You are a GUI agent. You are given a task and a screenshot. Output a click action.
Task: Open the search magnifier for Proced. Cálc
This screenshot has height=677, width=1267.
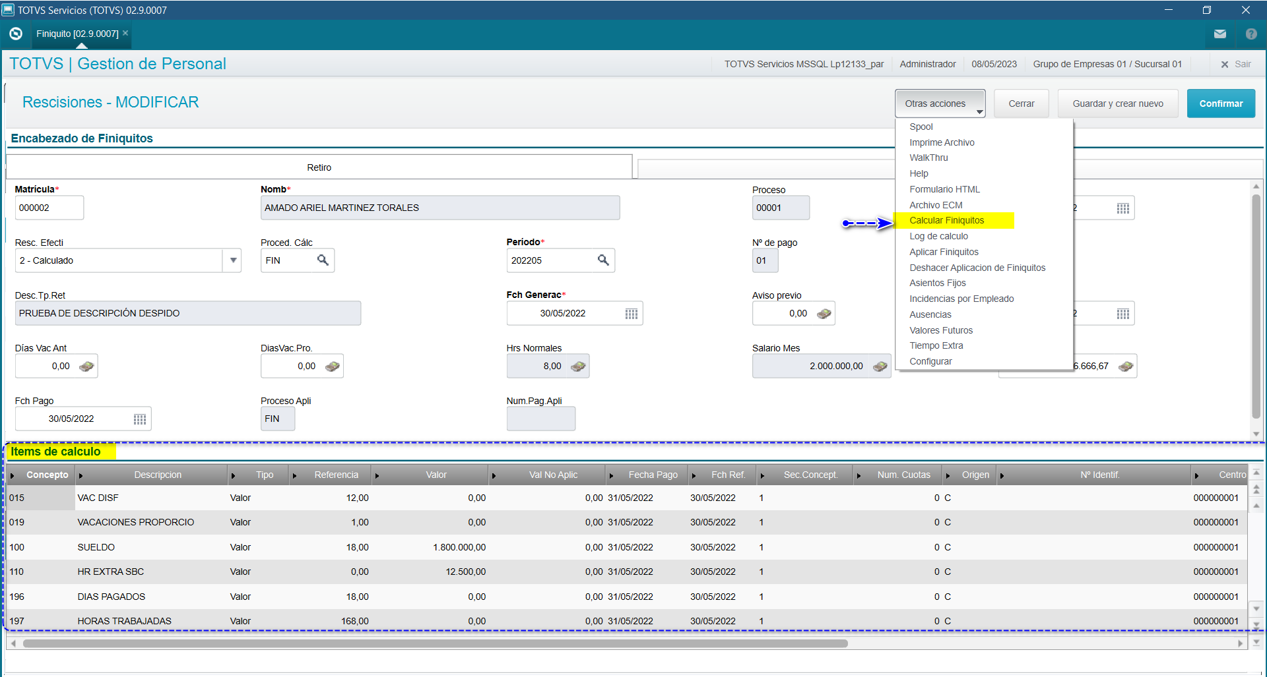point(323,260)
